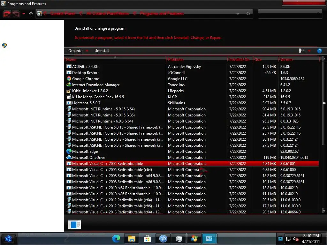This screenshot has width=327, height=245.
Task: Click All Control Panel Items breadcrumb
Action: pyautogui.click(x=108, y=13)
